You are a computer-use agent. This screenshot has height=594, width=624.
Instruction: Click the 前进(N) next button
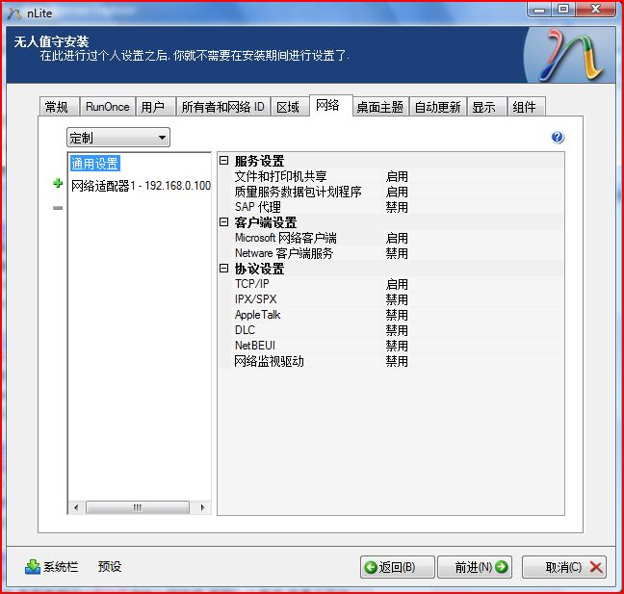click(x=475, y=567)
